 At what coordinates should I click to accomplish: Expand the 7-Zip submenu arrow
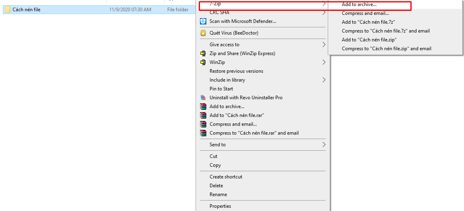pos(324,4)
